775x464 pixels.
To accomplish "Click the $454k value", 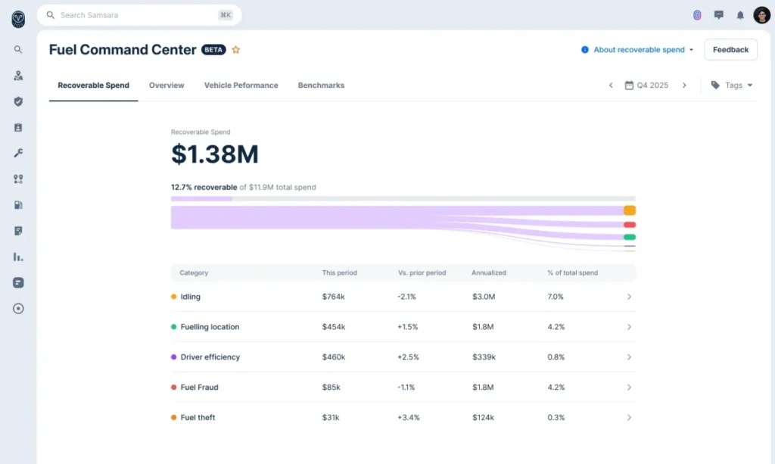I will tap(334, 327).
